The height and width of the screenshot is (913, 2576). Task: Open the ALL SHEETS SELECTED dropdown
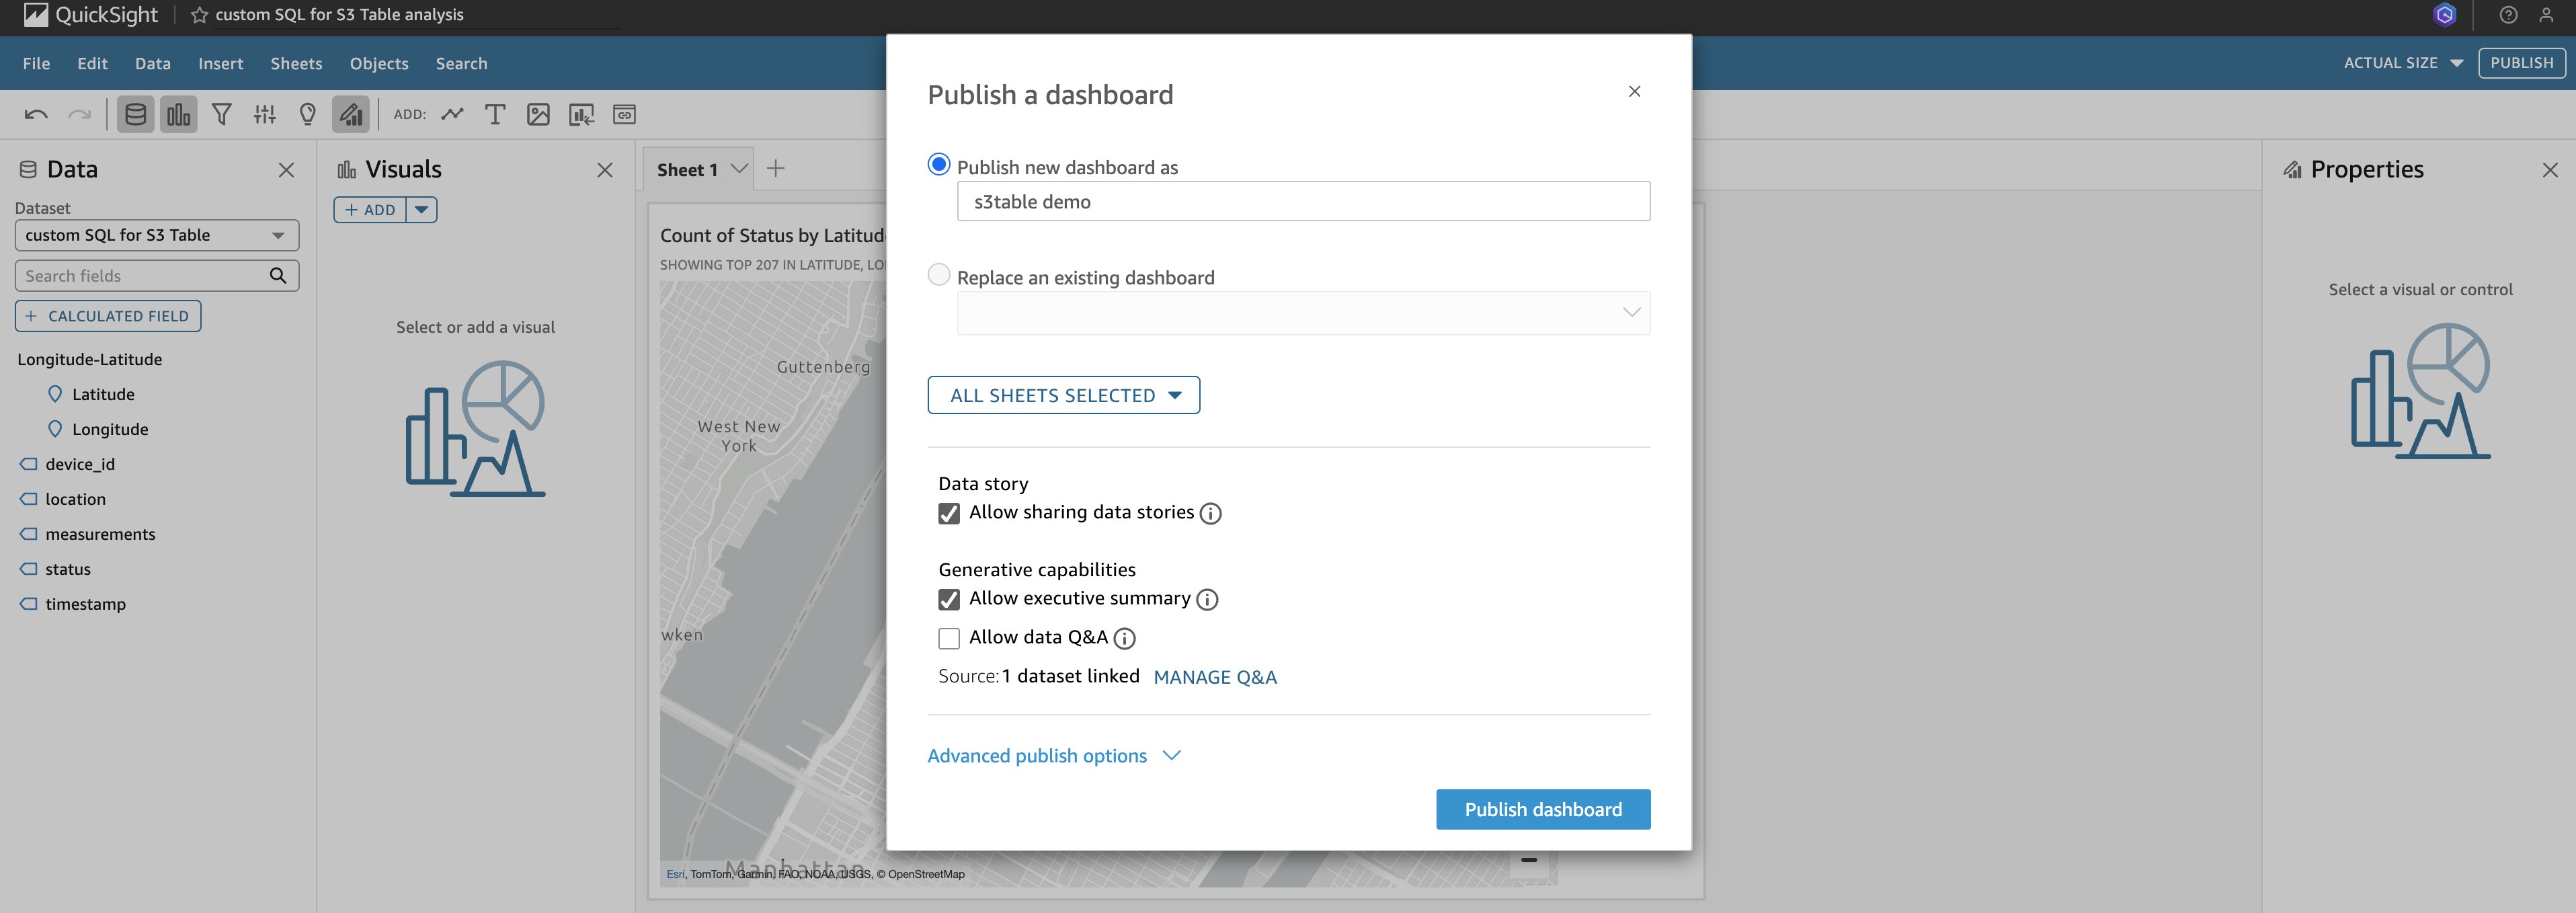[x=1064, y=395]
